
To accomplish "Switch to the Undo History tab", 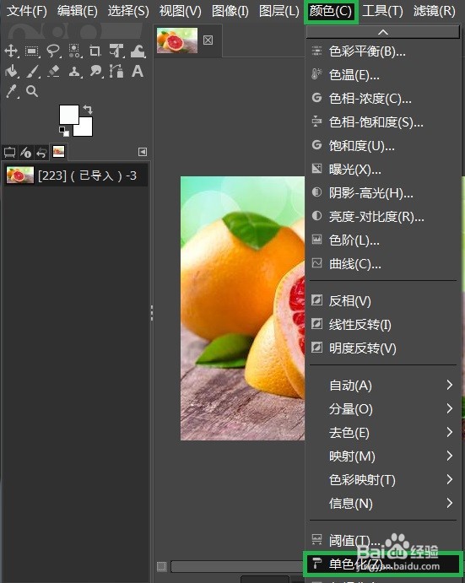I will 41,152.
